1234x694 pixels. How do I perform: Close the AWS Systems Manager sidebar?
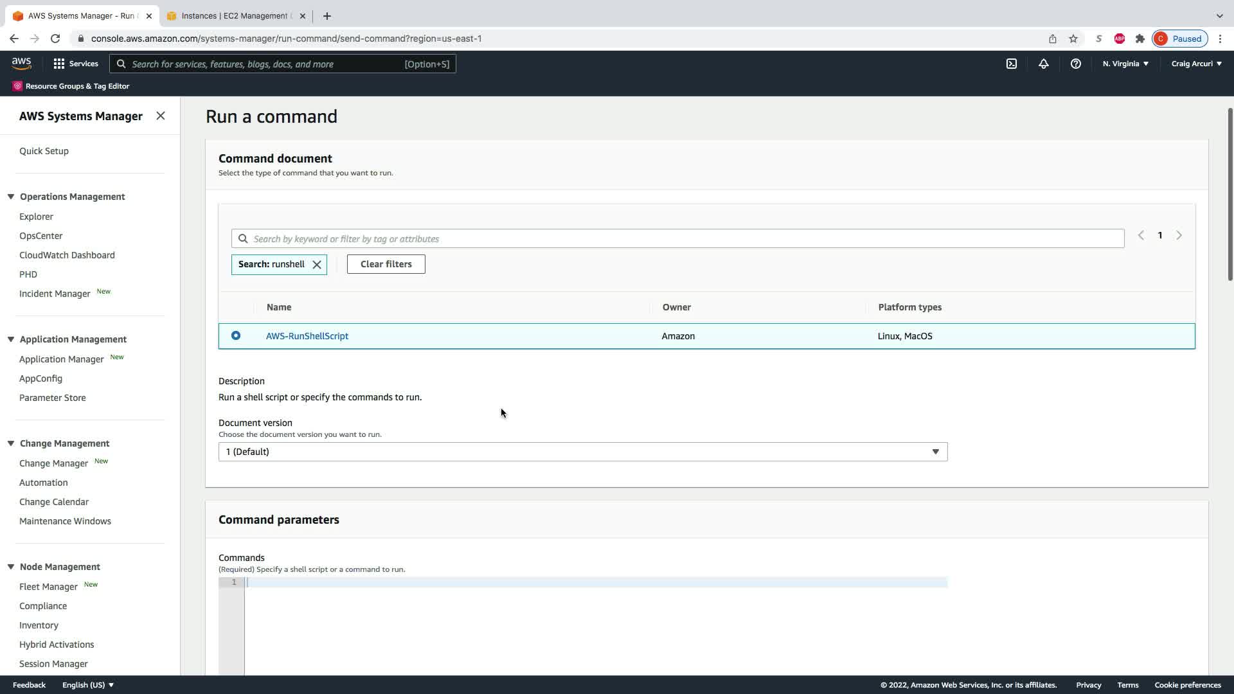(161, 116)
